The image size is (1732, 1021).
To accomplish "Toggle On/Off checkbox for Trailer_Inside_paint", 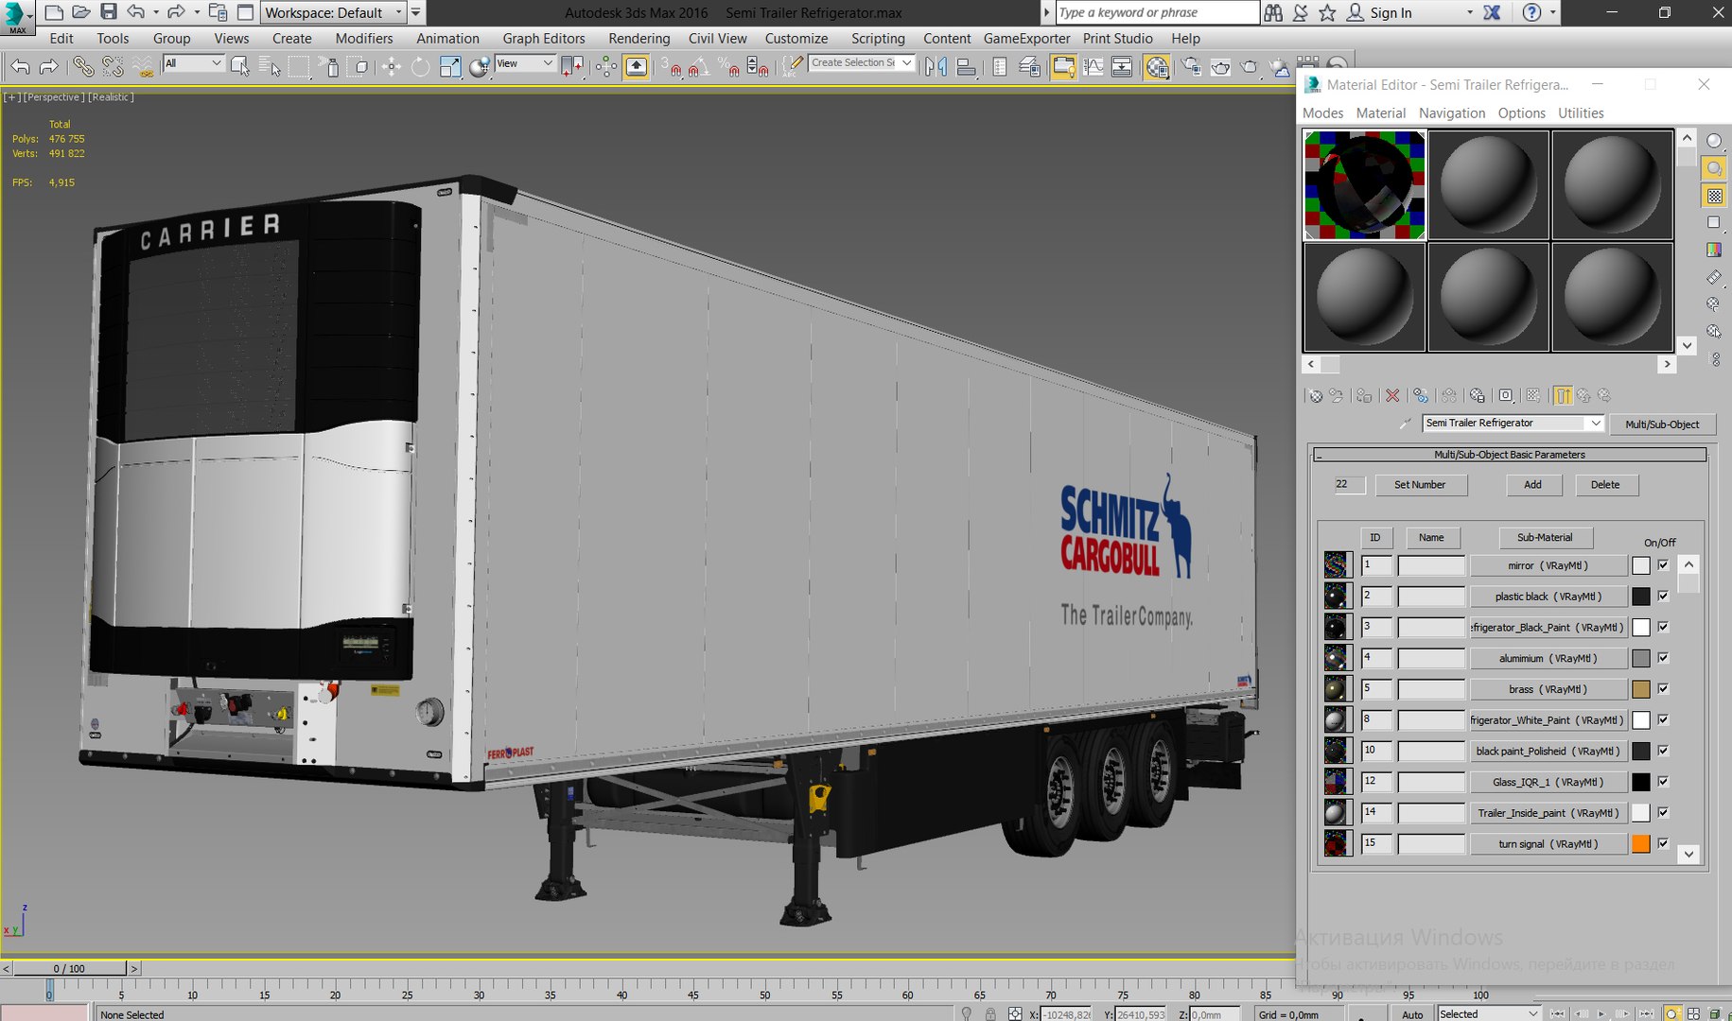I will pos(1663,813).
